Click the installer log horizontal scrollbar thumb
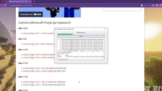This screenshot has height=91, width=162. coord(63,59)
